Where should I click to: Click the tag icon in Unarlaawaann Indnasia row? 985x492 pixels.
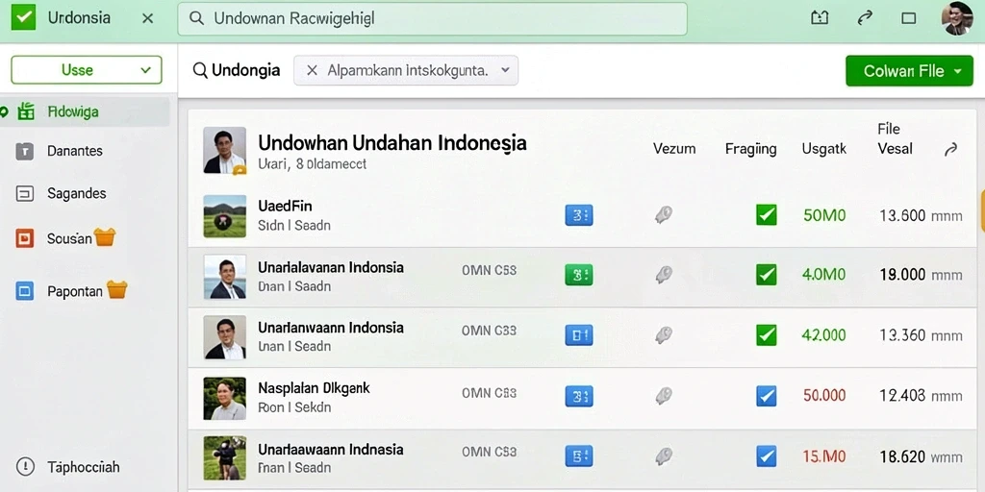coord(664,455)
